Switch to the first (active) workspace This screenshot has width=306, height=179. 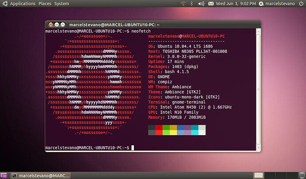(x=259, y=175)
